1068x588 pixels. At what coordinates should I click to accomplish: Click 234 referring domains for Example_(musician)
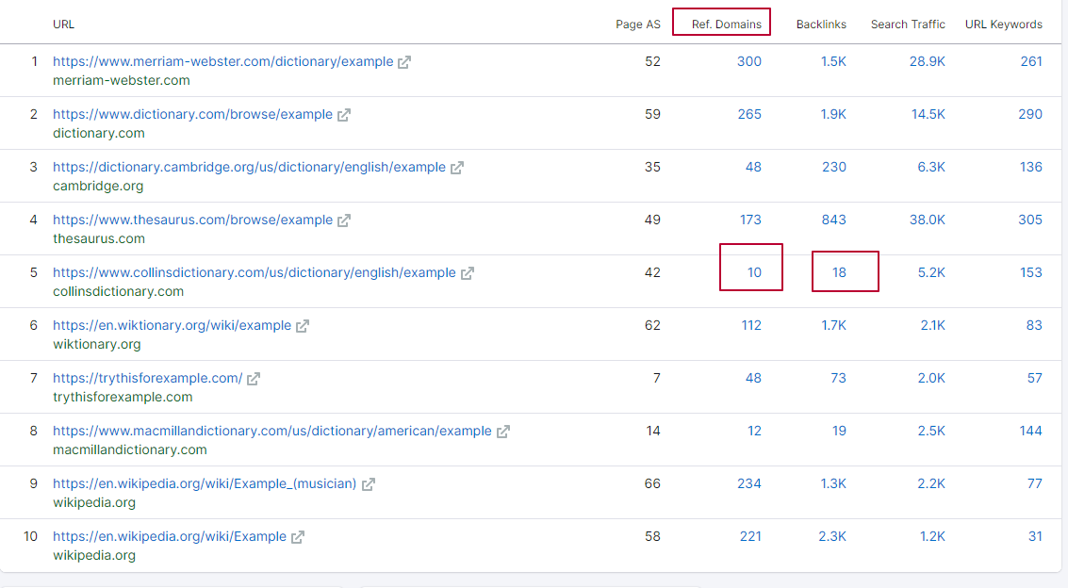pyautogui.click(x=749, y=483)
